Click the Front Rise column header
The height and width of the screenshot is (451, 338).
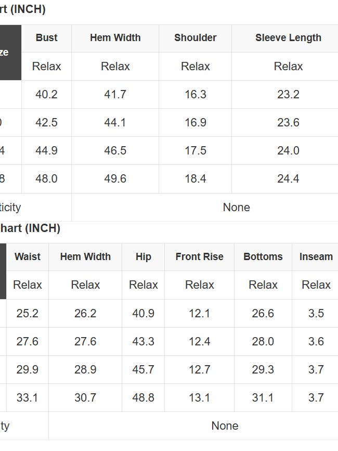199,257
